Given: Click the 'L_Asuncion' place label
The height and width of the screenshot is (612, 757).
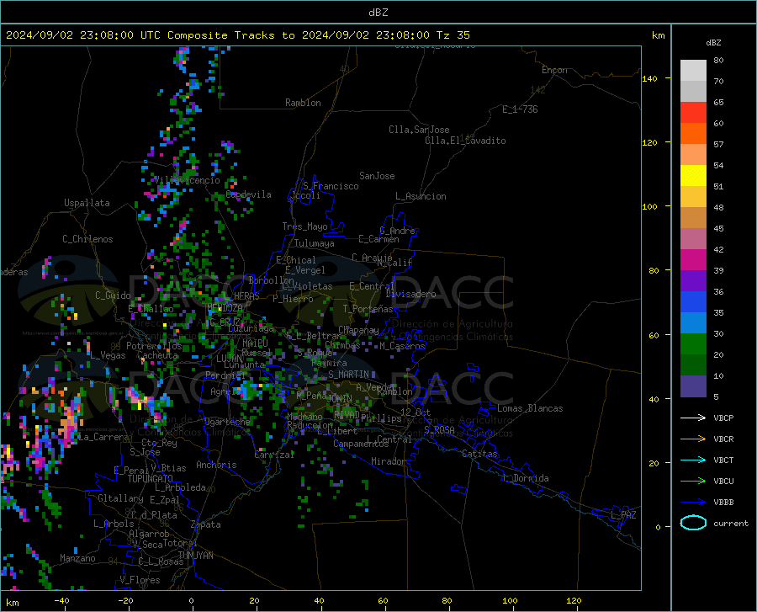Looking at the screenshot, I should [x=421, y=196].
